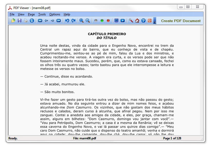Click the gray circle toolbar button

click(x=96, y=21)
